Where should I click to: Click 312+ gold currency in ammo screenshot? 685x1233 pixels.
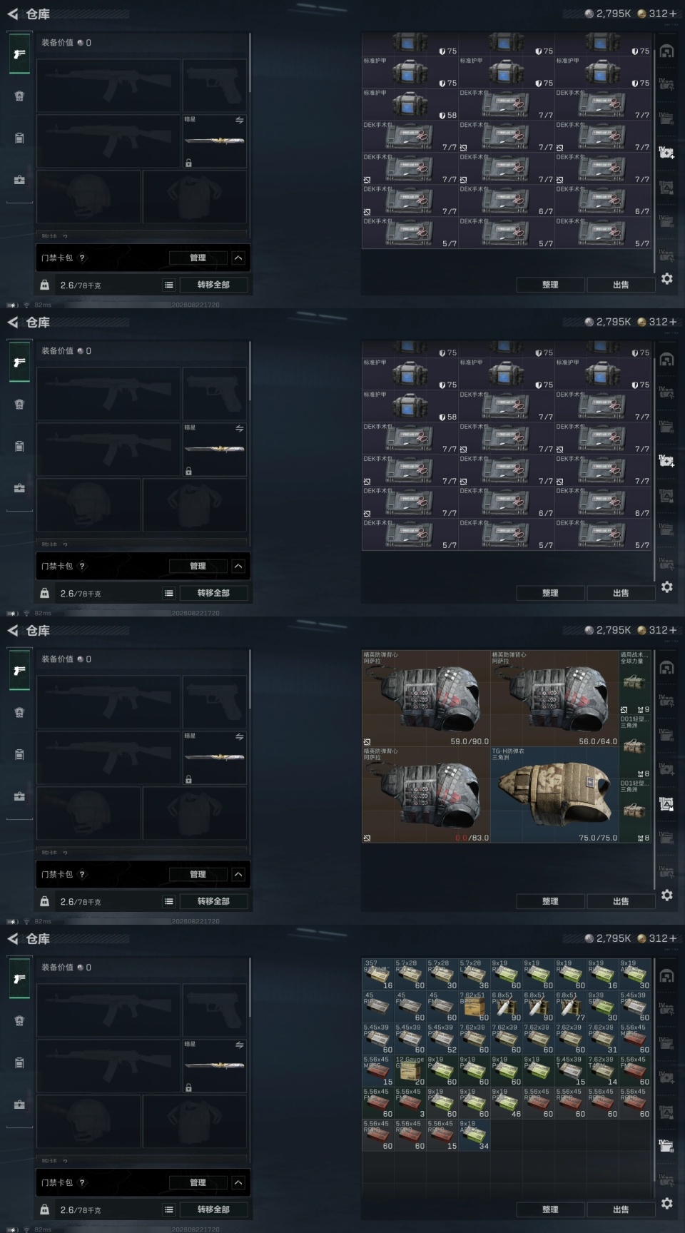(656, 938)
